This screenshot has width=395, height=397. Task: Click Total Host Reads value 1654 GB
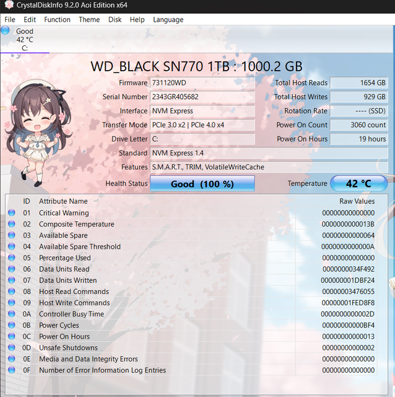(359, 83)
